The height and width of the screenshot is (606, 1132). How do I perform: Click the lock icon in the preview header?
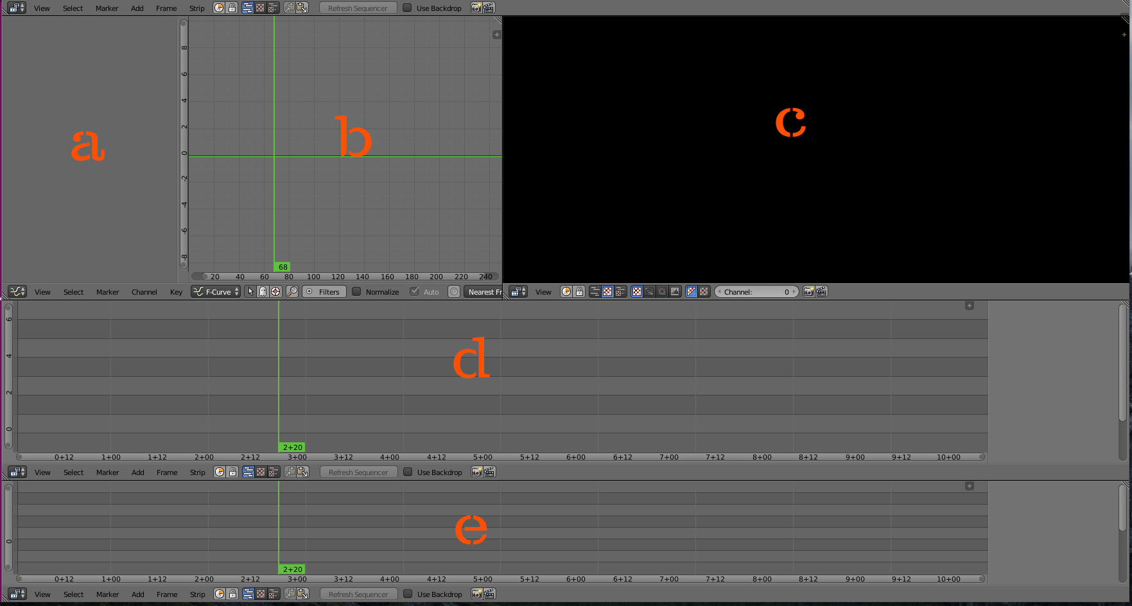click(x=579, y=291)
